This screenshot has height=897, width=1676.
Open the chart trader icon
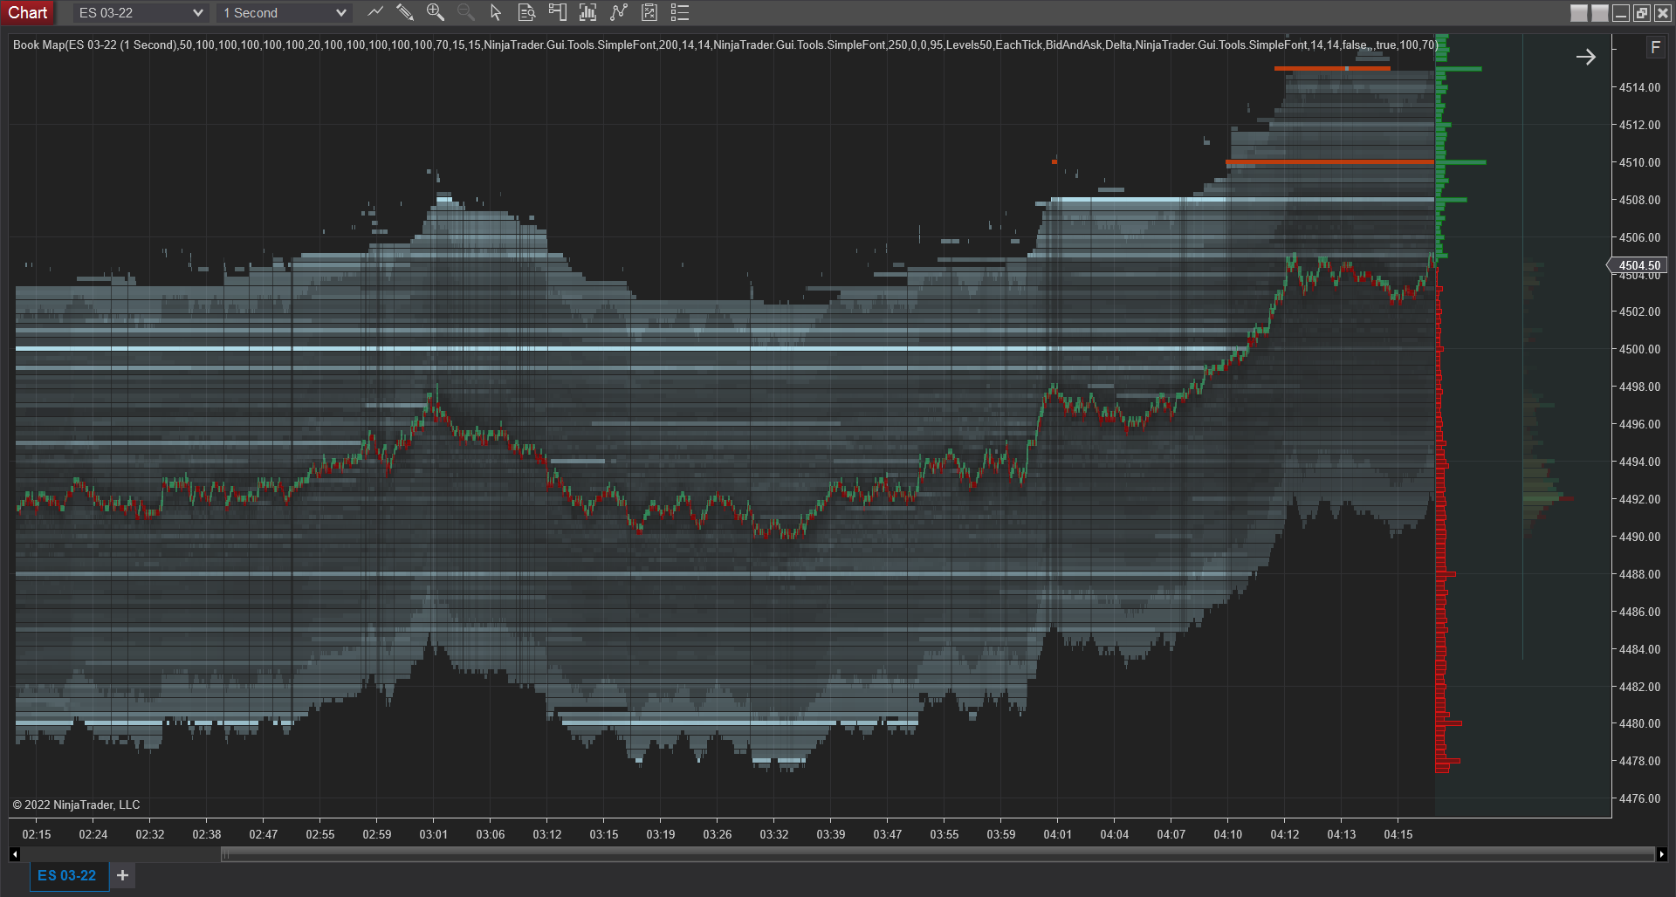(x=557, y=12)
